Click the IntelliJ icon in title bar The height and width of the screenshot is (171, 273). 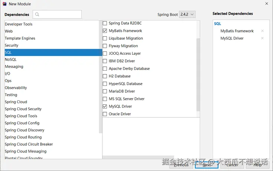coord(4,4)
